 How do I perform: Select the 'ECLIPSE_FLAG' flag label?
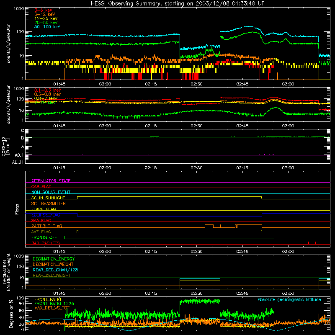click(x=46, y=215)
